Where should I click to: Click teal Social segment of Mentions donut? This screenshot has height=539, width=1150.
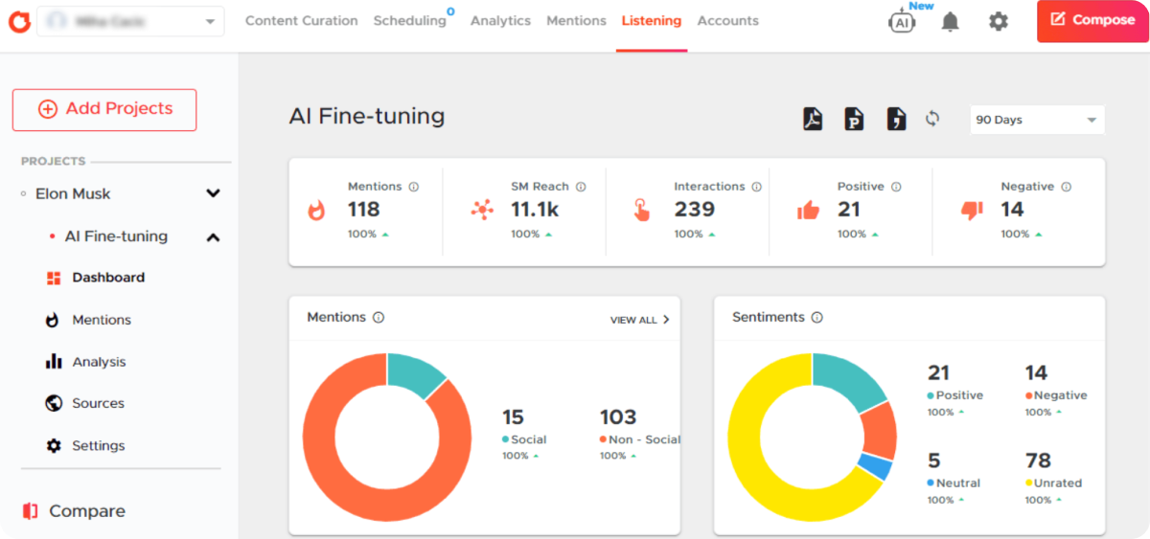pyautogui.click(x=414, y=372)
